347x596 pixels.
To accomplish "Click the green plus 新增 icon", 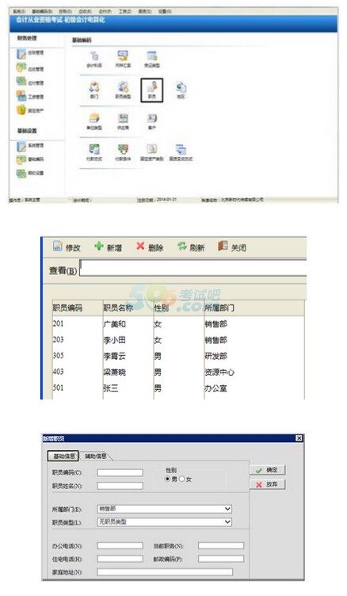I will [99, 246].
